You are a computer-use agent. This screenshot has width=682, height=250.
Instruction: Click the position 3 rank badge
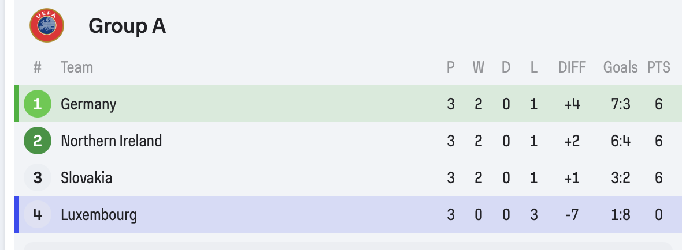tap(38, 178)
